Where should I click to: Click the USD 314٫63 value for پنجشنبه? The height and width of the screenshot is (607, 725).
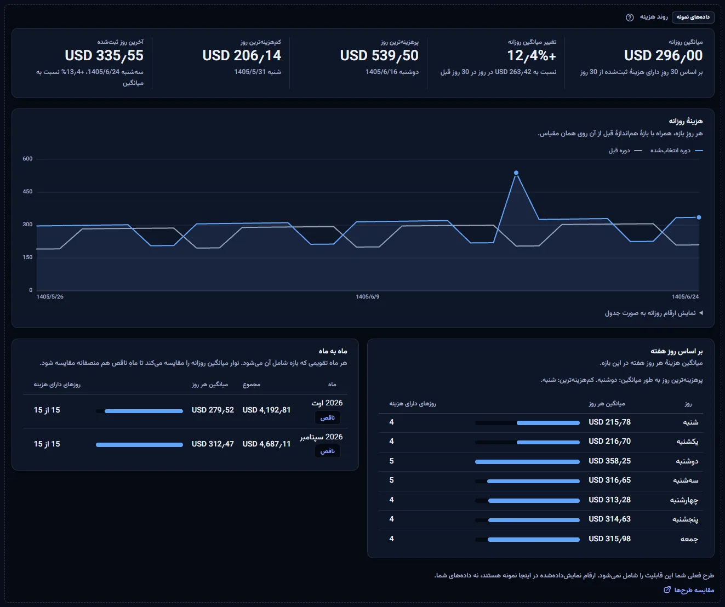(x=609, y=519)
